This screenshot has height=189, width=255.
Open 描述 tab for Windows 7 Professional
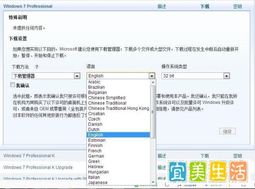[x=162, y=6]
